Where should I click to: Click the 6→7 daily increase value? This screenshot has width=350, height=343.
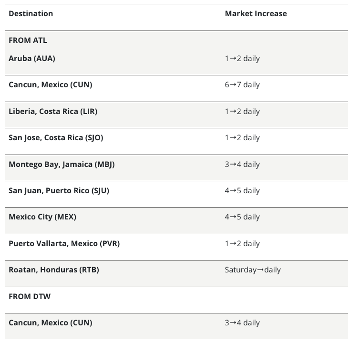[x=242, y=85]
